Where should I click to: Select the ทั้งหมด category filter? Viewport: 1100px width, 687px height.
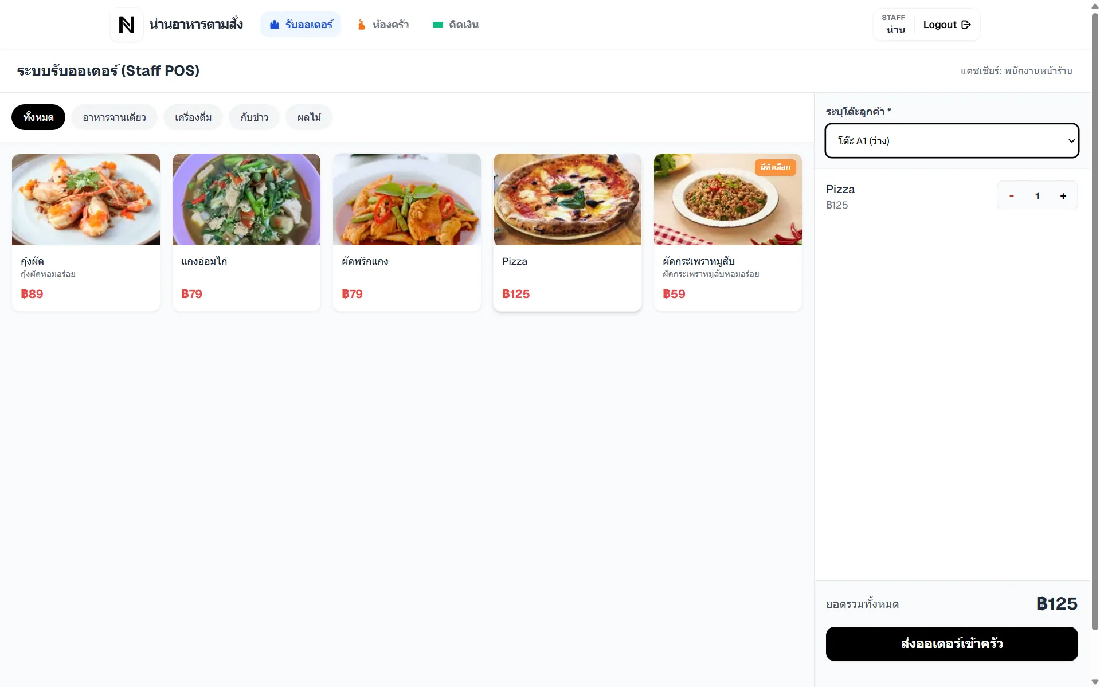click(x=38, y=117)
